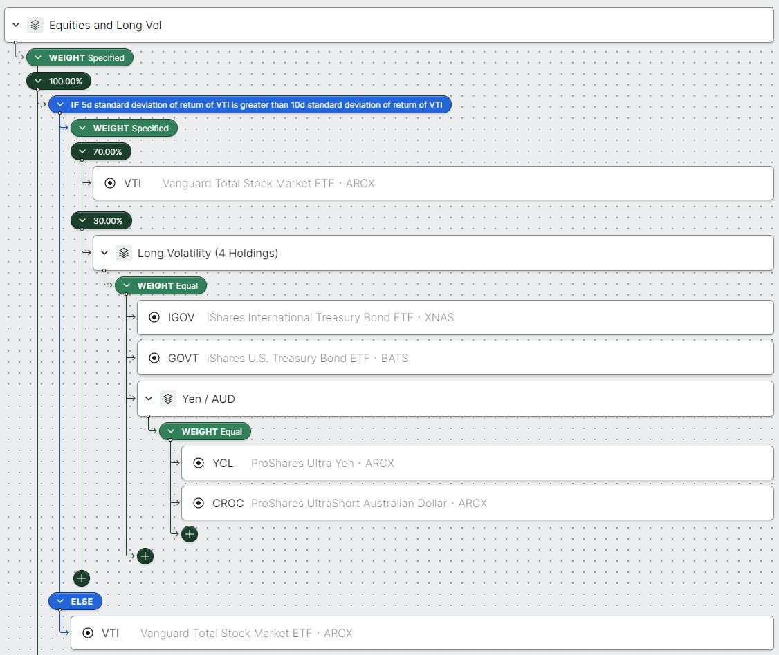This screenshot has height=655, width=779.
Task: Click the 30.00% weight value
Action: (x=108, y=221)
